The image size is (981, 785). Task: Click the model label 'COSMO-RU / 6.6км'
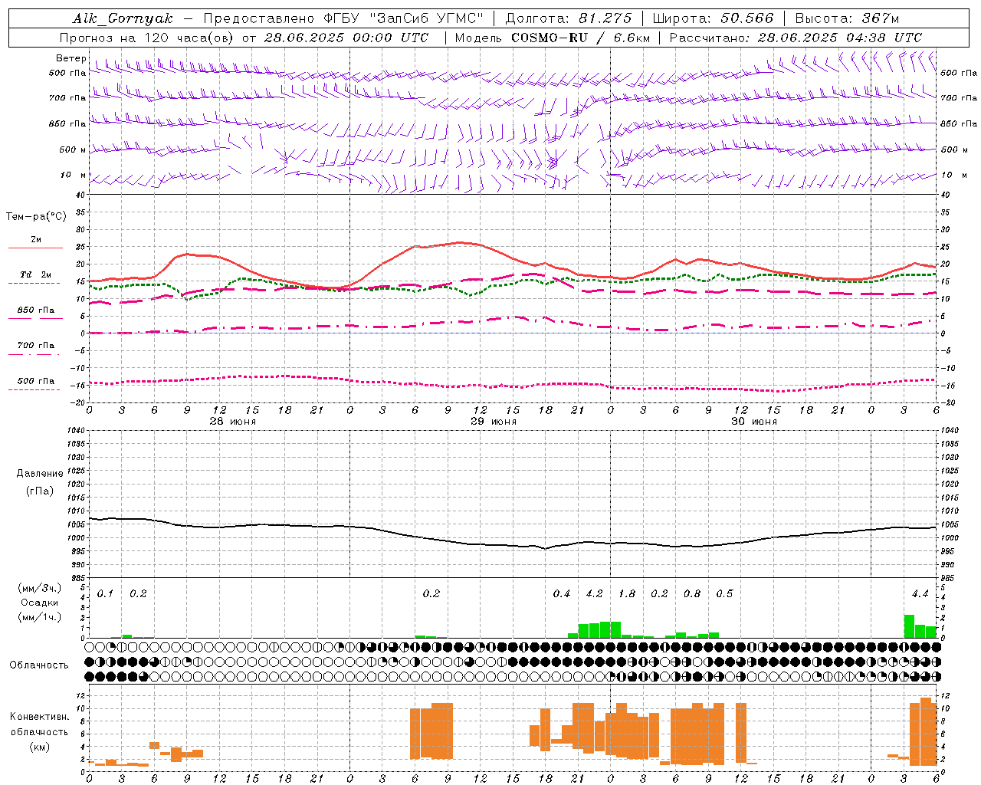[580, 38]
